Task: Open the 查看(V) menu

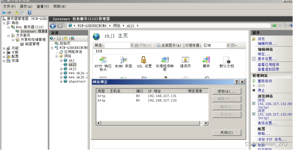Action: click(43, 7)
